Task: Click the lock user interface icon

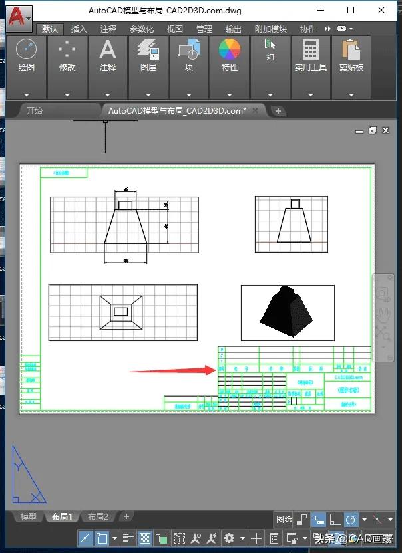Action: click(292, 538)
